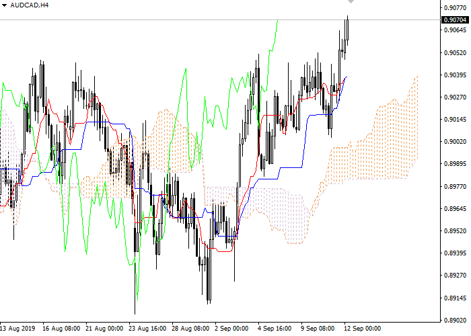Click the AUDCAD,H4 chart title dropdown arrow
This screenshot has width=471, height=336.
(4, 5)
